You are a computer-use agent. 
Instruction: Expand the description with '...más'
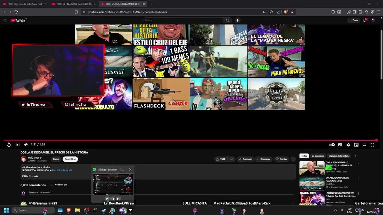coord(35,176)
